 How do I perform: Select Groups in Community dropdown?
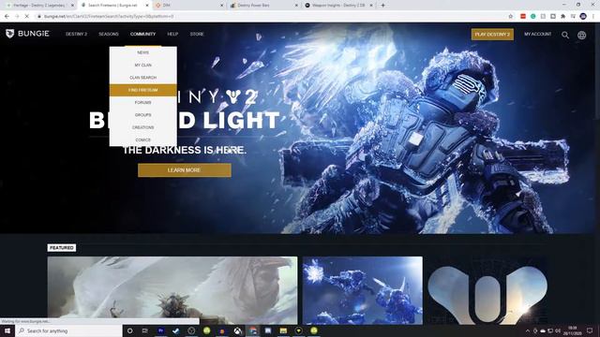pos(143,115)
